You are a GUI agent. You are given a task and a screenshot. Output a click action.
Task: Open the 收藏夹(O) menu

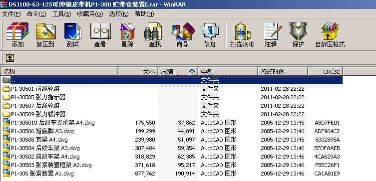90,14
